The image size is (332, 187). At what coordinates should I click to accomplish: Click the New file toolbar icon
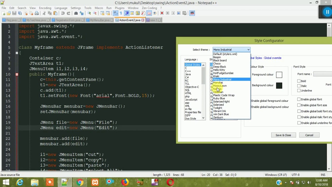(3, 13)
